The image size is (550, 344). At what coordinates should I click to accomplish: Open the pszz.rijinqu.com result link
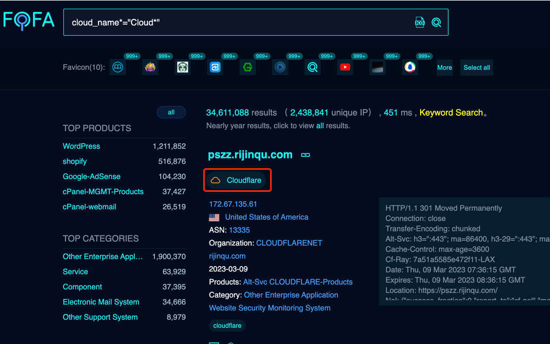coord(250,155)
